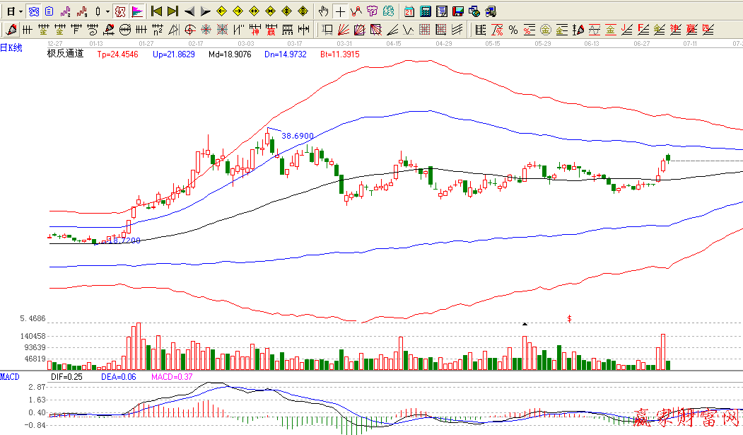This screenshot has height=435, width=743.
Task: Toggle the pink flag volume display button
Action: coord(136,11)
